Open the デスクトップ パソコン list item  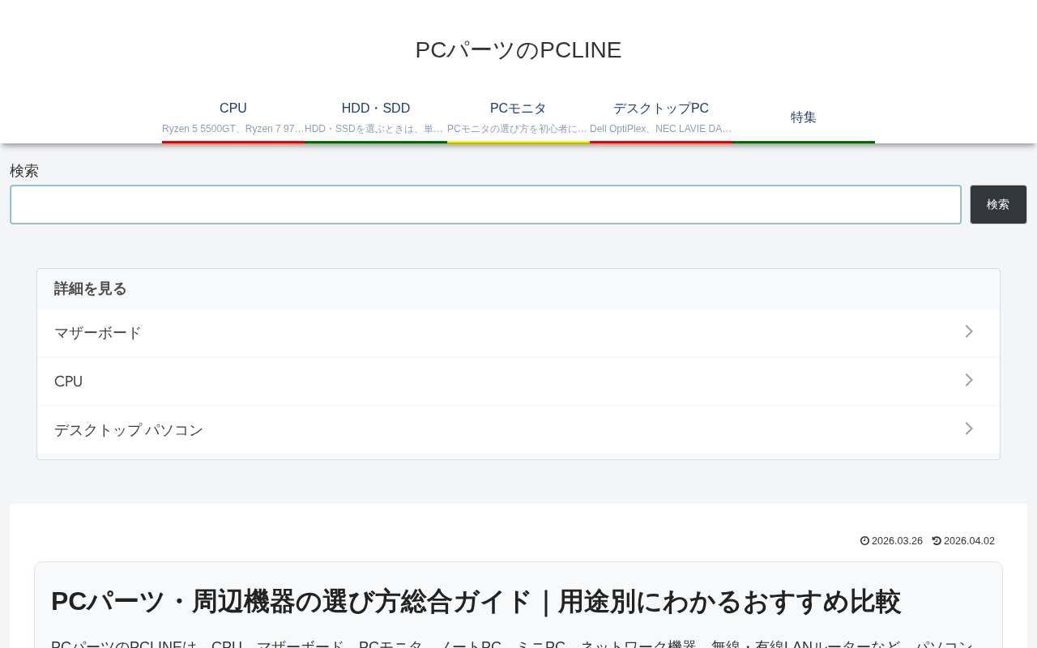click(x=518, y=430)
